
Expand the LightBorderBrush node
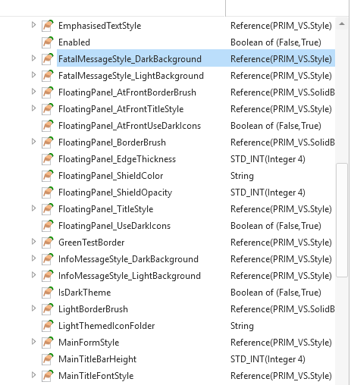pos(33,308)
